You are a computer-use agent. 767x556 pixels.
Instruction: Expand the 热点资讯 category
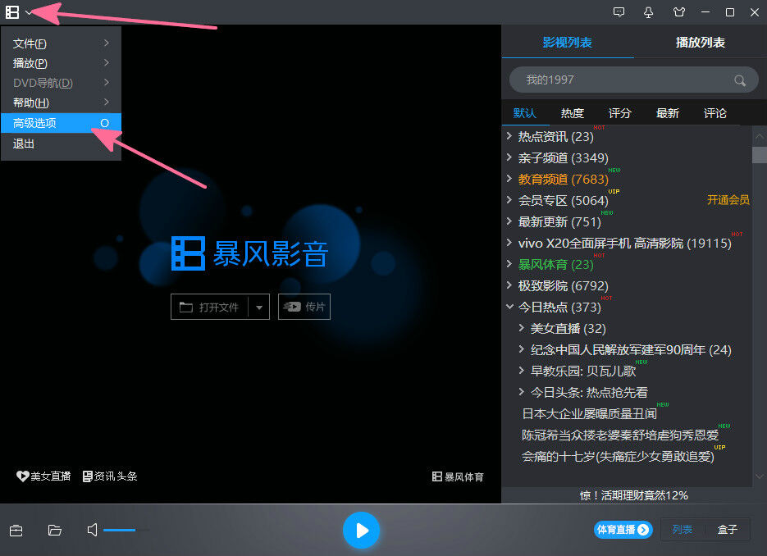[552, 136]
